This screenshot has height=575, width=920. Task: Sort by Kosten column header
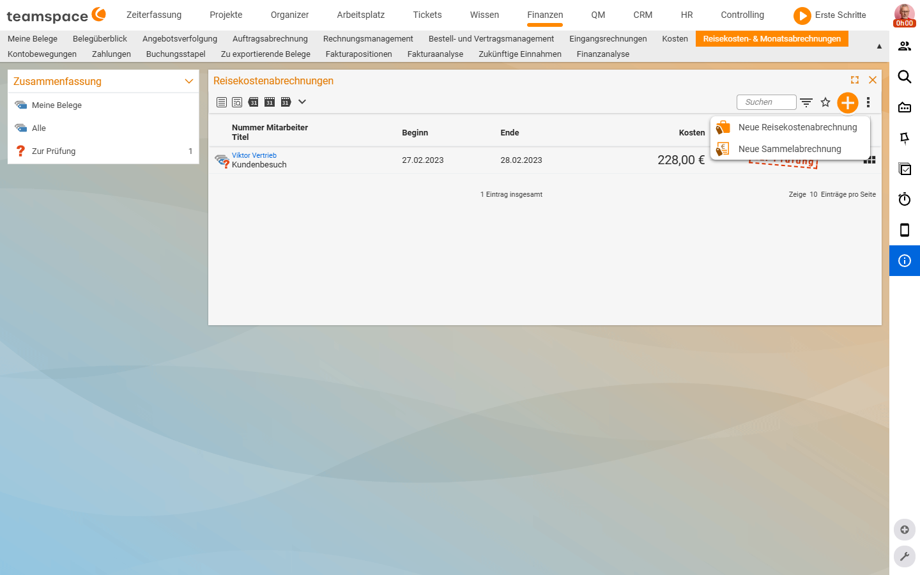[692, 132]
